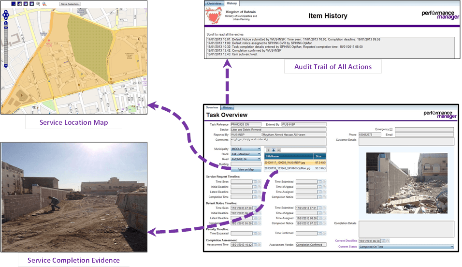The height and width of the screenshot is (267, 462).
Task: Open time picker for Assessment Time field
Action: (x=259, y=245)
